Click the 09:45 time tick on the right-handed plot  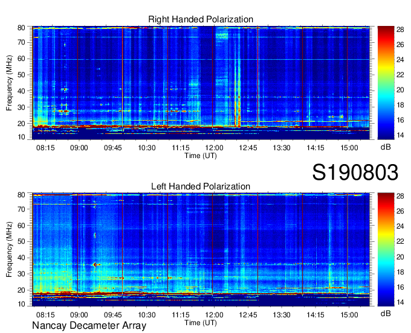click(x=112, y=148)
